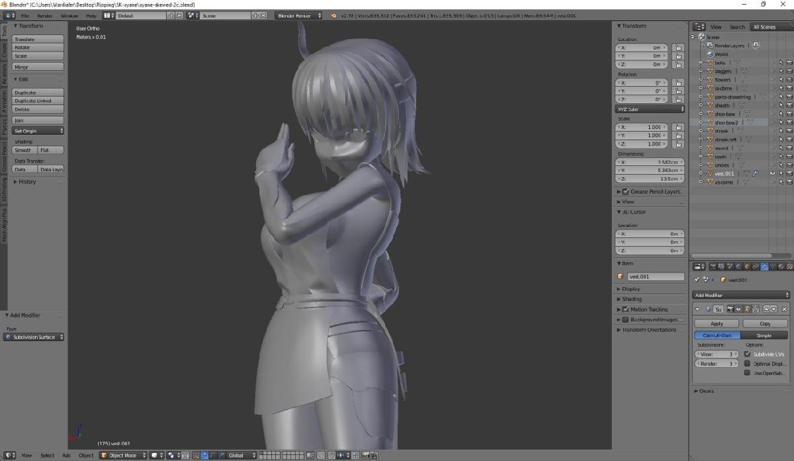
Task: Apply the Subdivision Surface modifier
Action: (x=717, y=323)
